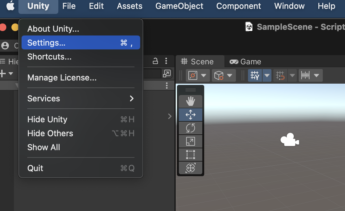Image resolution: width=345 pixels, height=211 pixels.
Task: Open handle rotation dropdown arrow
Action: click(x=230, y=75)
